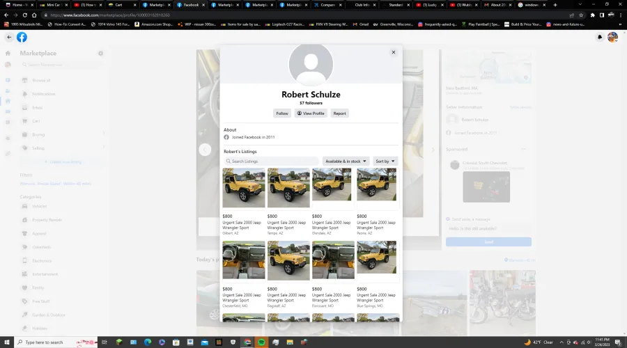The image size is (627, 348).
Task: Click Create new listing button
Action: click(63, 161)
